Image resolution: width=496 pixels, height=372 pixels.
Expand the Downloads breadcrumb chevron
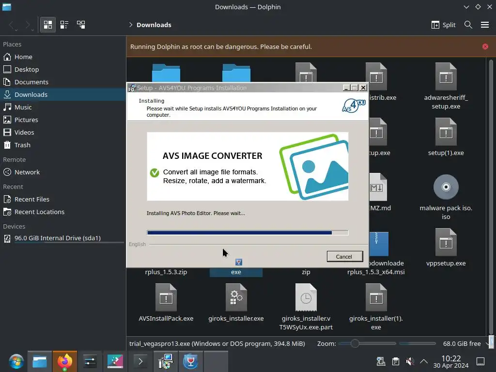point(131,25)
